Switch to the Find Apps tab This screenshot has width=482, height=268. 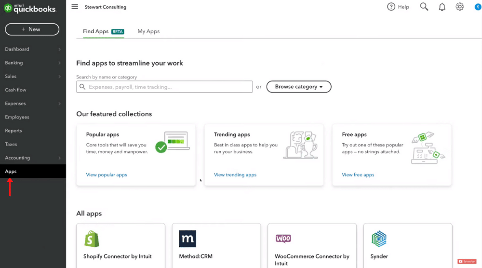[x=103, y=31]
